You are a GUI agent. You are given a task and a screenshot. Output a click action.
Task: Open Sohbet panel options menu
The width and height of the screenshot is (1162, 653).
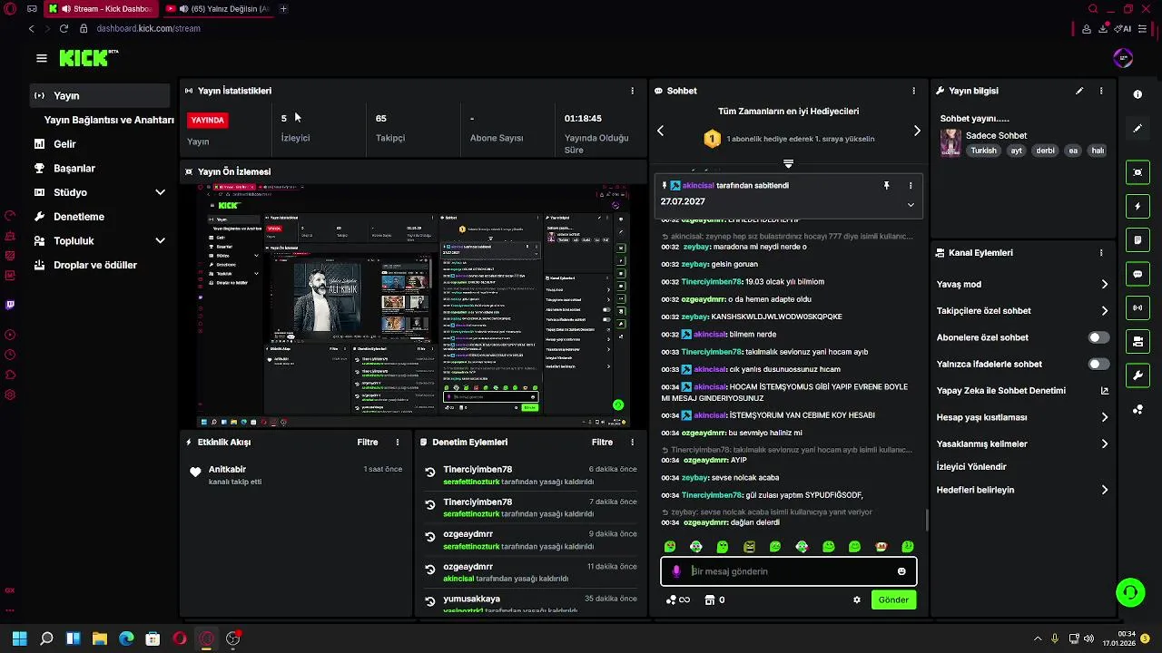913,91
